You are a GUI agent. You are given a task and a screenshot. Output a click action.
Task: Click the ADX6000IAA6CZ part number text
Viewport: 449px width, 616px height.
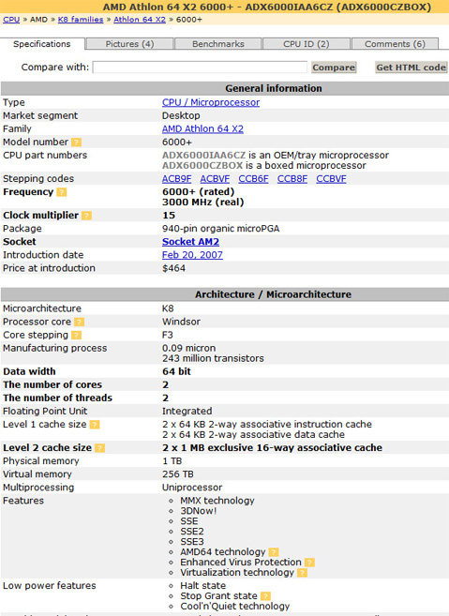click(203, 156)
